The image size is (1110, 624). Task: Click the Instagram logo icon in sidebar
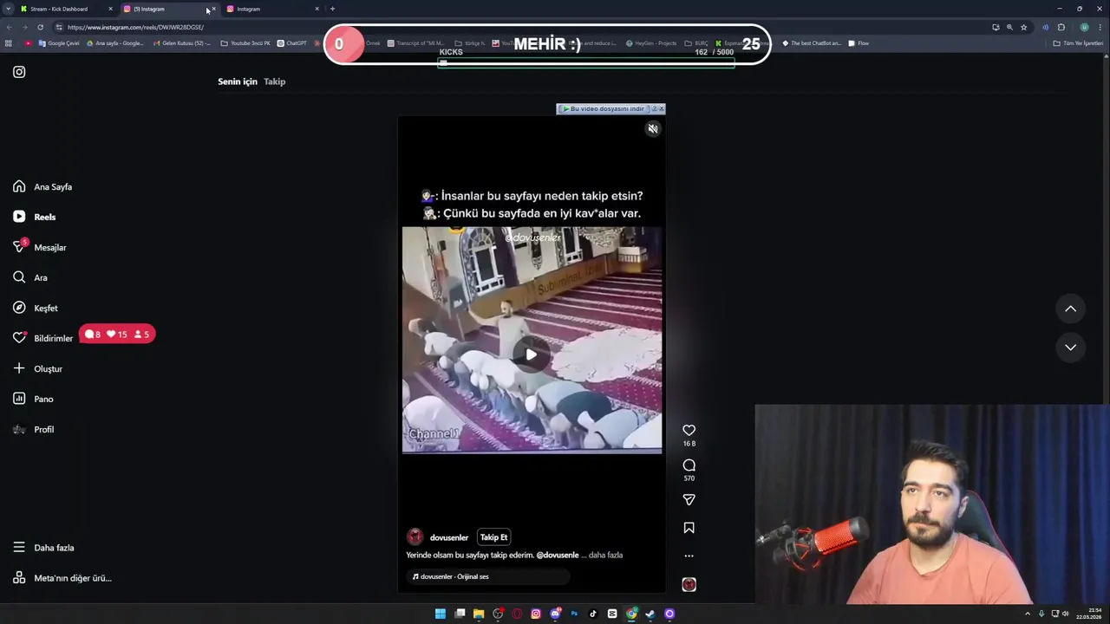coord(19,72)
